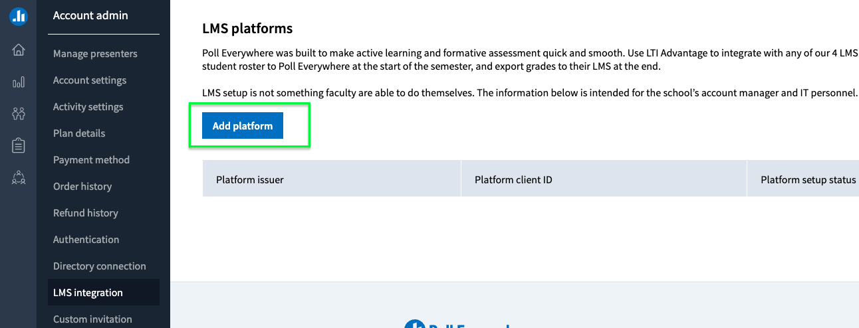Open the Teams group icon in sidebar
Screen dimensions: 859x328
coord(19,177)
